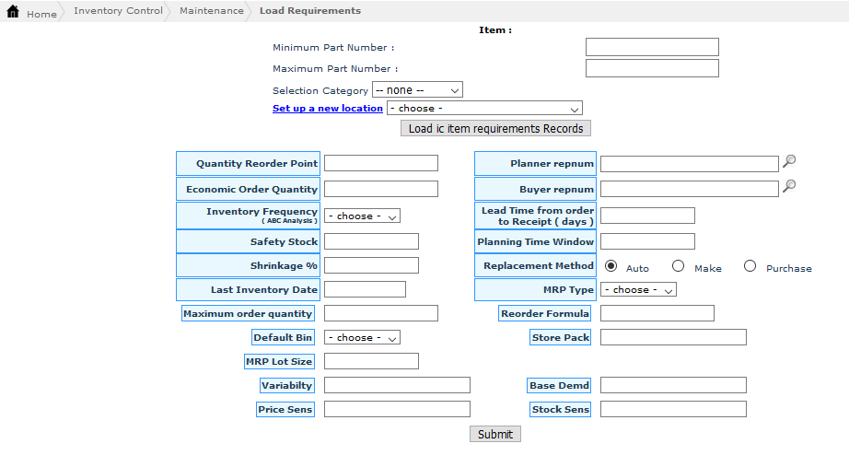Open the location choose dropdown
Image resolution: width=849 pixels, height=467 pixels.
pyautogui.click(x=484, y=109)
